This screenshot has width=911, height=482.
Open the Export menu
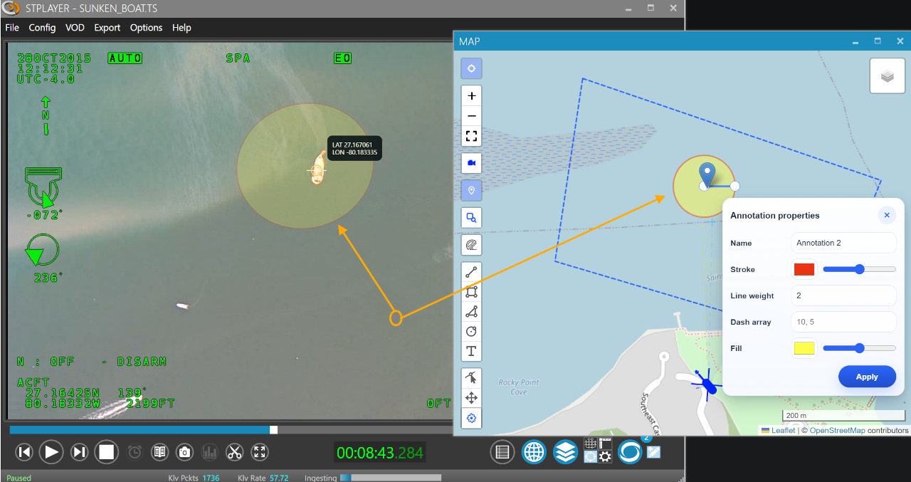[107, 28]
